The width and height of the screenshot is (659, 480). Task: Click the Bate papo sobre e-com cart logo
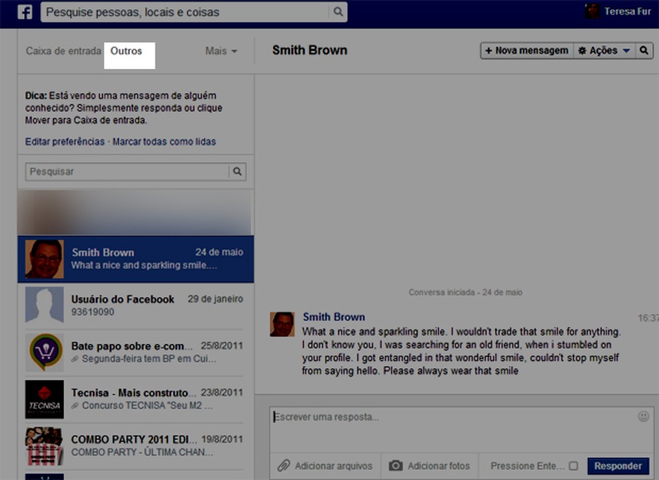coord(45,352)
